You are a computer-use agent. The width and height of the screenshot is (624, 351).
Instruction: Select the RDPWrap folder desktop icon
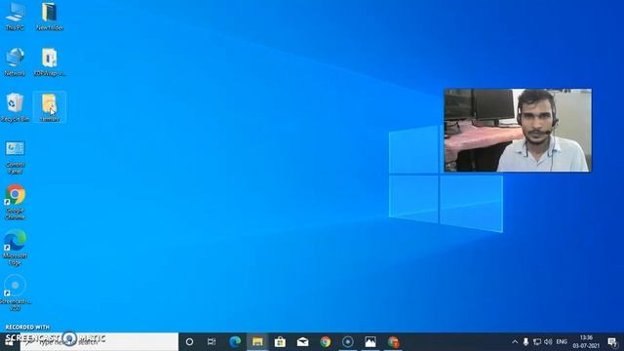[x=50, y=62]
